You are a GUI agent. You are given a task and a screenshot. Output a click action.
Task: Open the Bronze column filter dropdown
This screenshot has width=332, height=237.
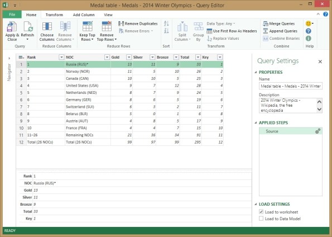click(176, 57)
